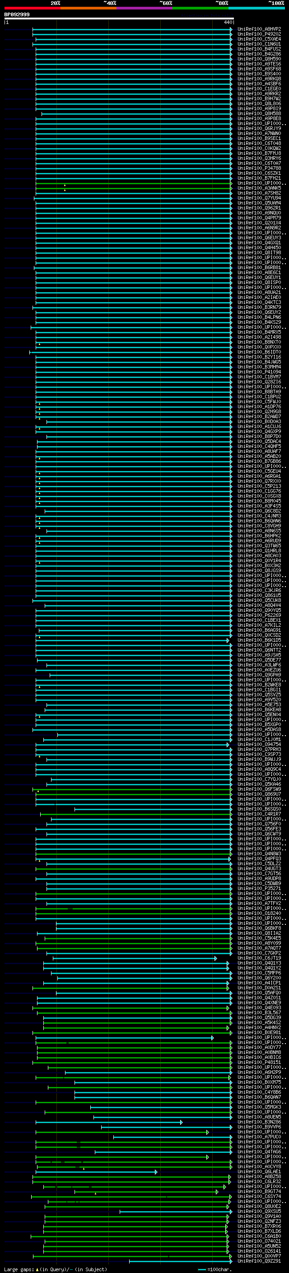Click the red ~20% identity legend bar
Screen dimensions: 289x1273
point(32,8)
